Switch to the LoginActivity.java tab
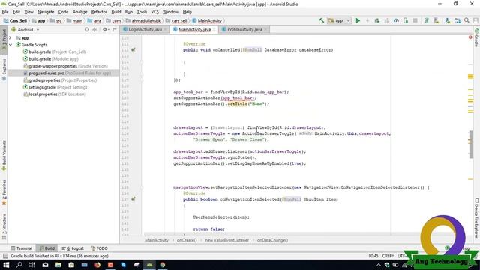Viewport: 480px width, 270px height. click(x=145, y=29)
